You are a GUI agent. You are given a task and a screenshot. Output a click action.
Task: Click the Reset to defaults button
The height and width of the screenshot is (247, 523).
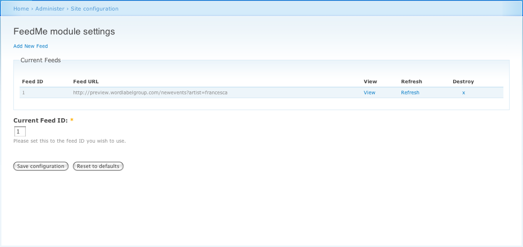pos(98,166)
